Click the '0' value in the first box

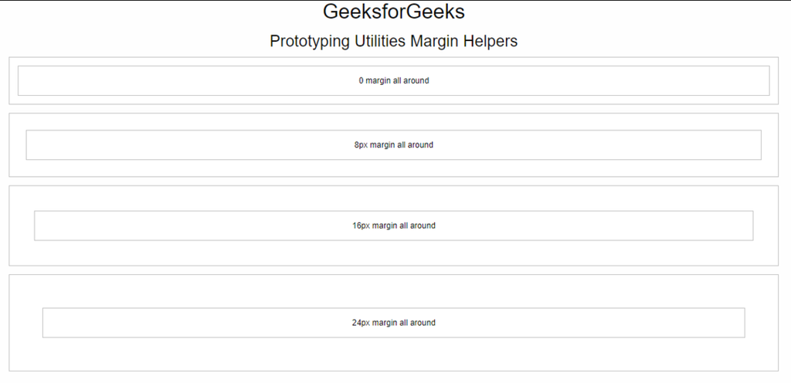(x=362, y=80)
